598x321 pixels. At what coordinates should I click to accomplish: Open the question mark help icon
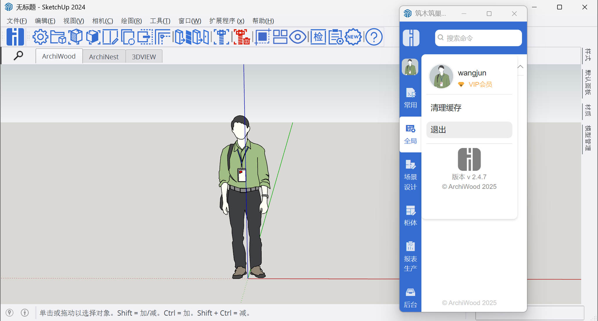[x=374, y=37]
